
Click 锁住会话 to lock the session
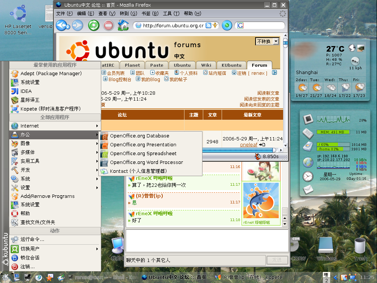pos(55,258)
